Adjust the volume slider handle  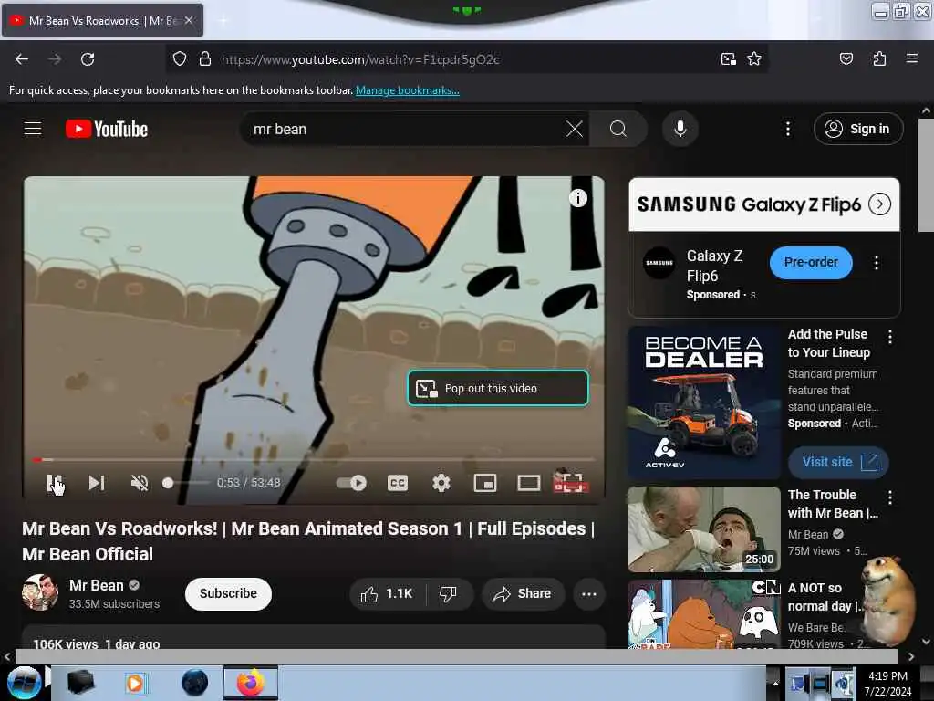(x=168, y=483)
